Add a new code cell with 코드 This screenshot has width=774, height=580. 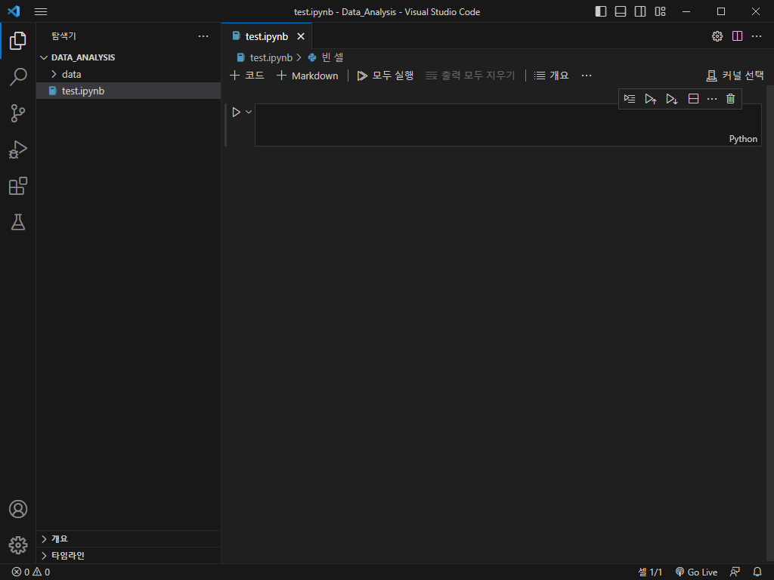point(247,76)
